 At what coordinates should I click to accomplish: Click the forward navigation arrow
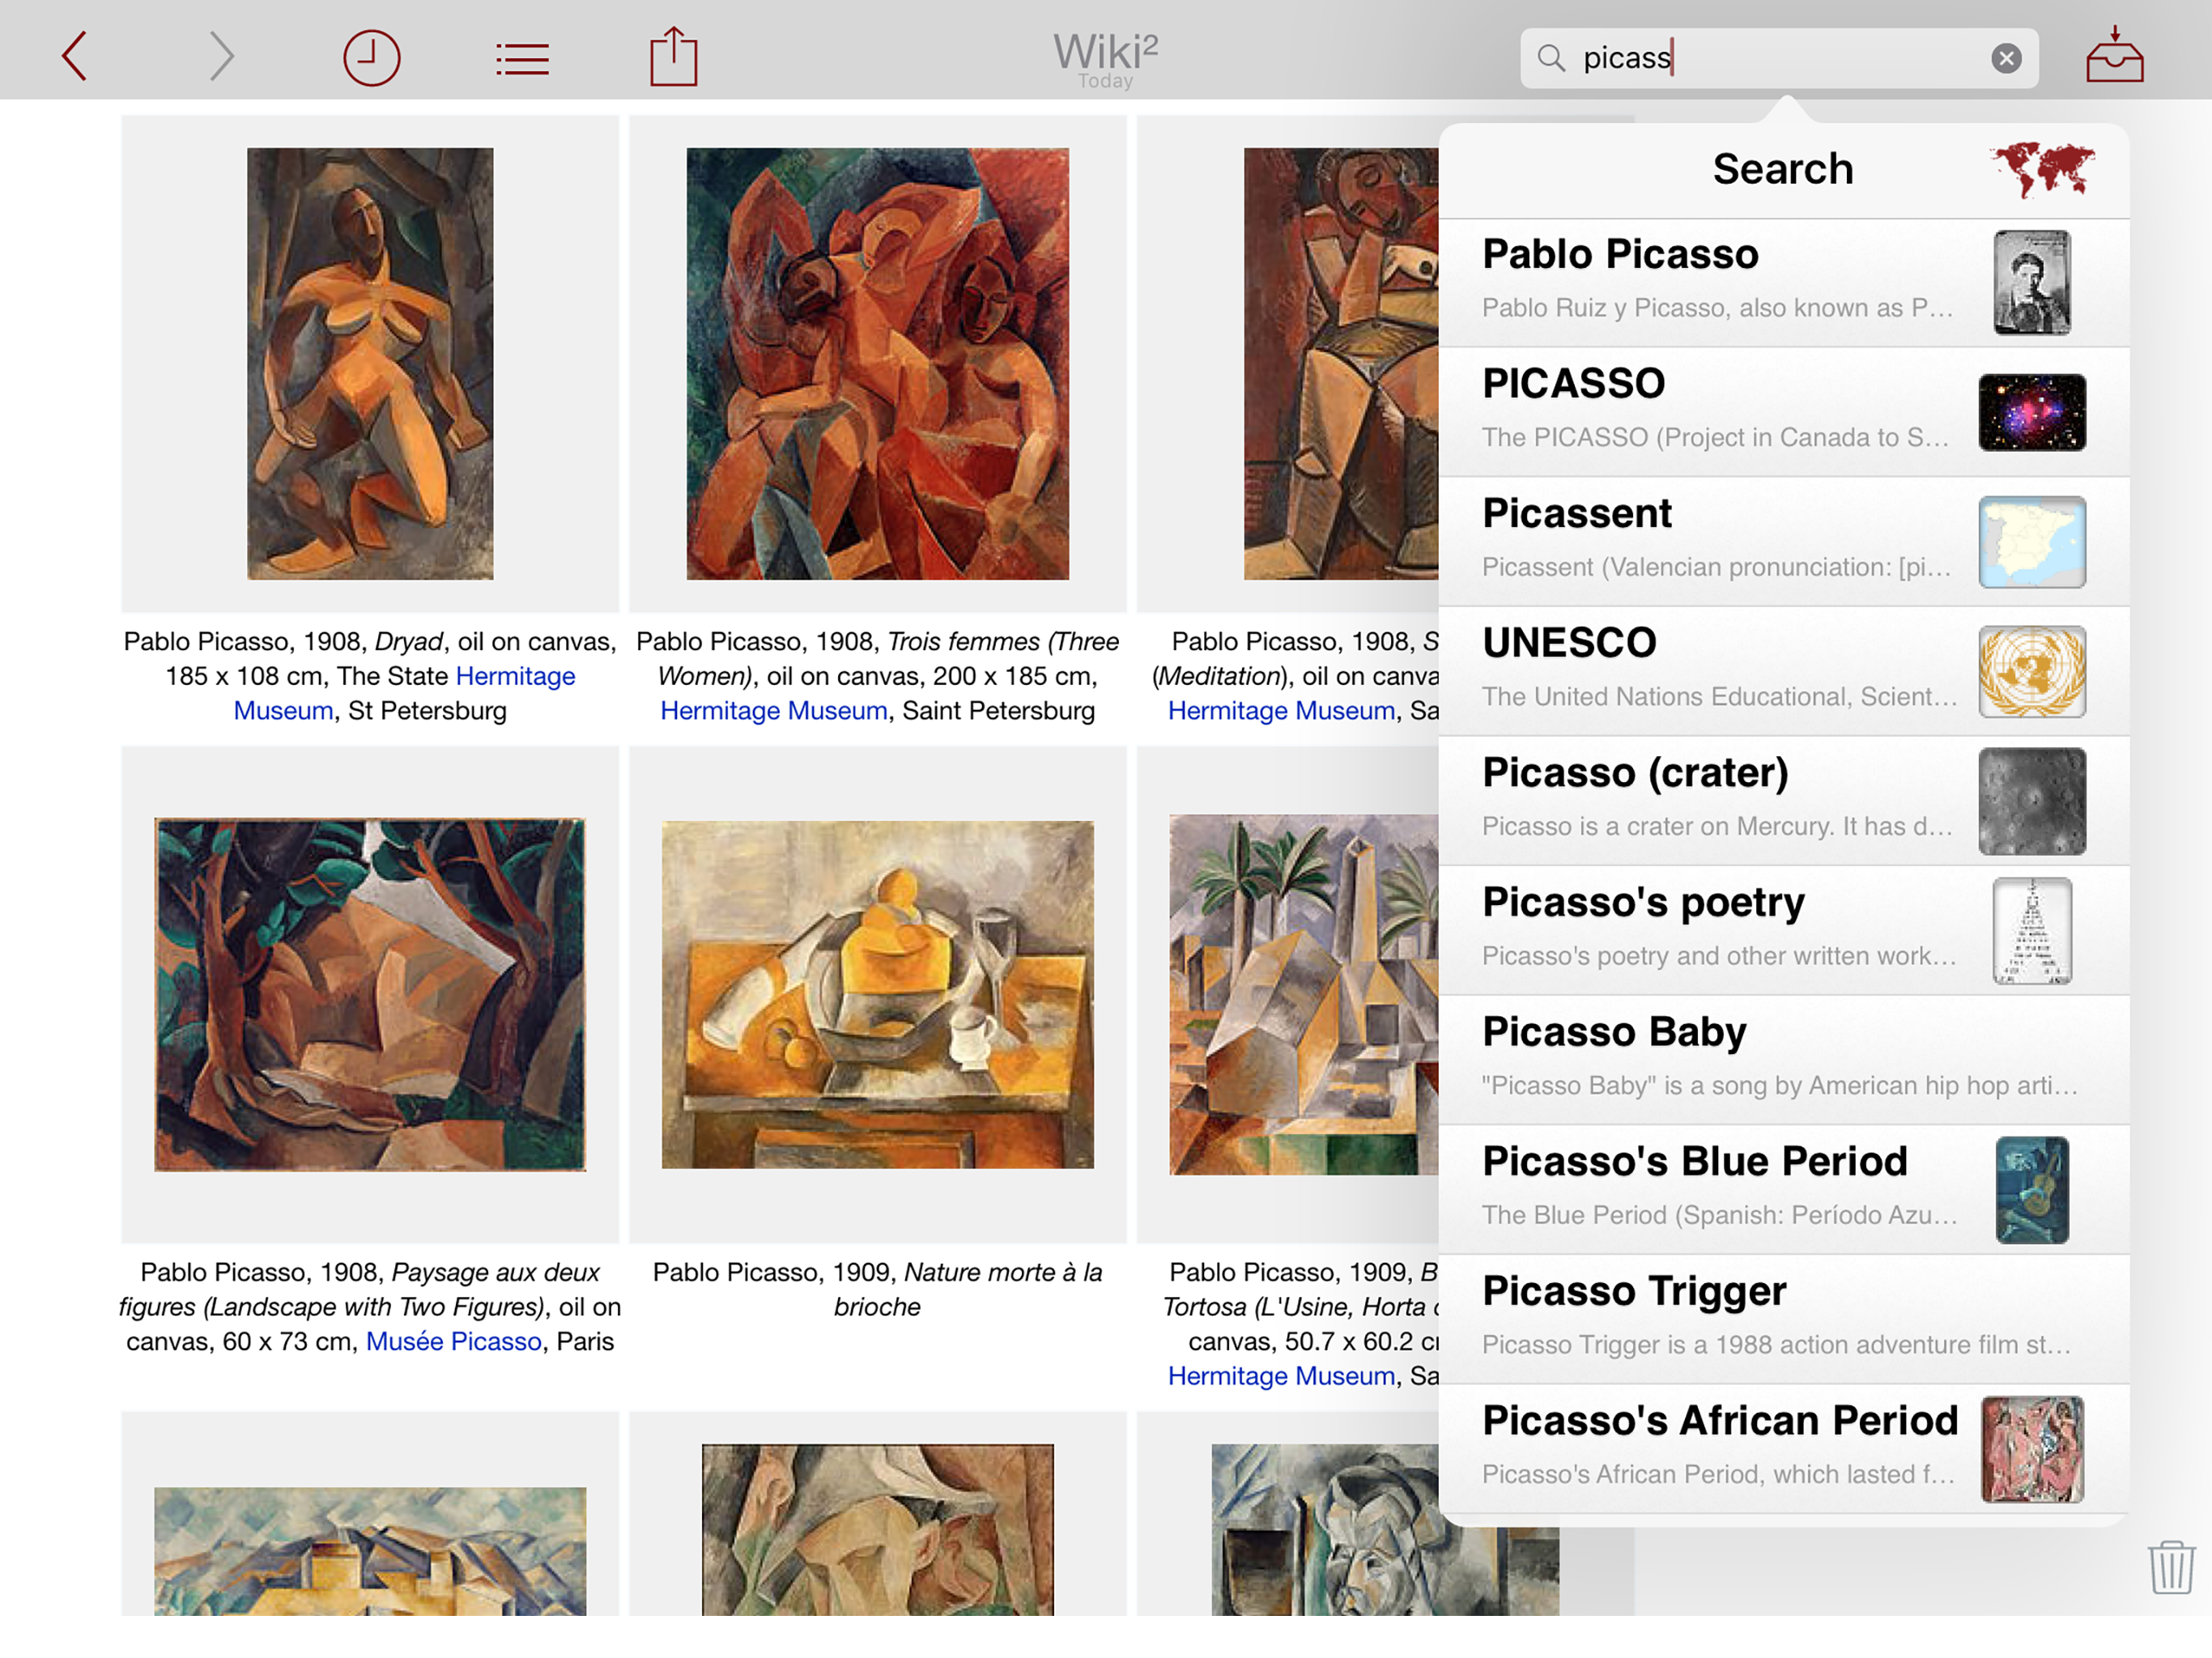[221, 57]
